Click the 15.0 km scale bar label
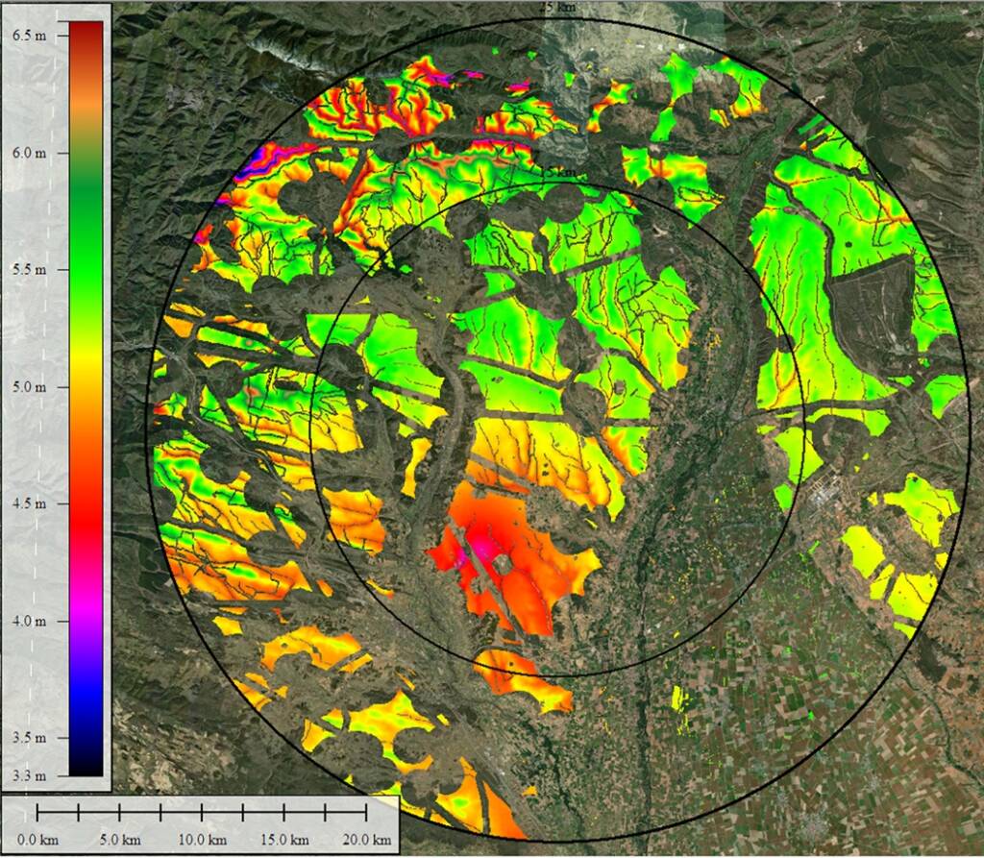984x858 pixels. point(285,840)
